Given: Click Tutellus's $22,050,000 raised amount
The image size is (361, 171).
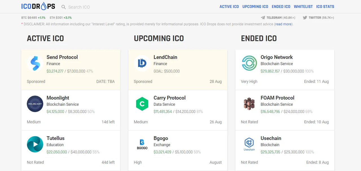Looking at the screenshot, I should click(57, 152).
